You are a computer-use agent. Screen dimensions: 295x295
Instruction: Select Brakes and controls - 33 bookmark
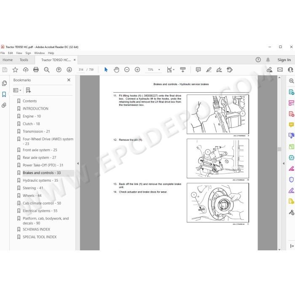coord(42,173)
